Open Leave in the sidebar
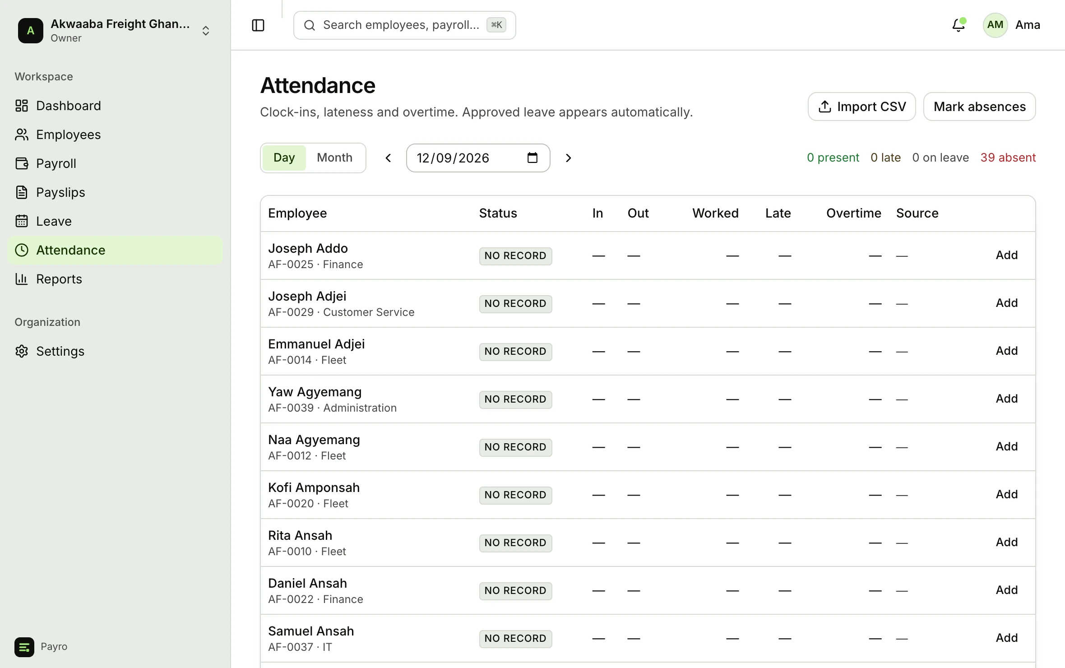Screen dimensions: 1065x668 [x=115, y=221]
